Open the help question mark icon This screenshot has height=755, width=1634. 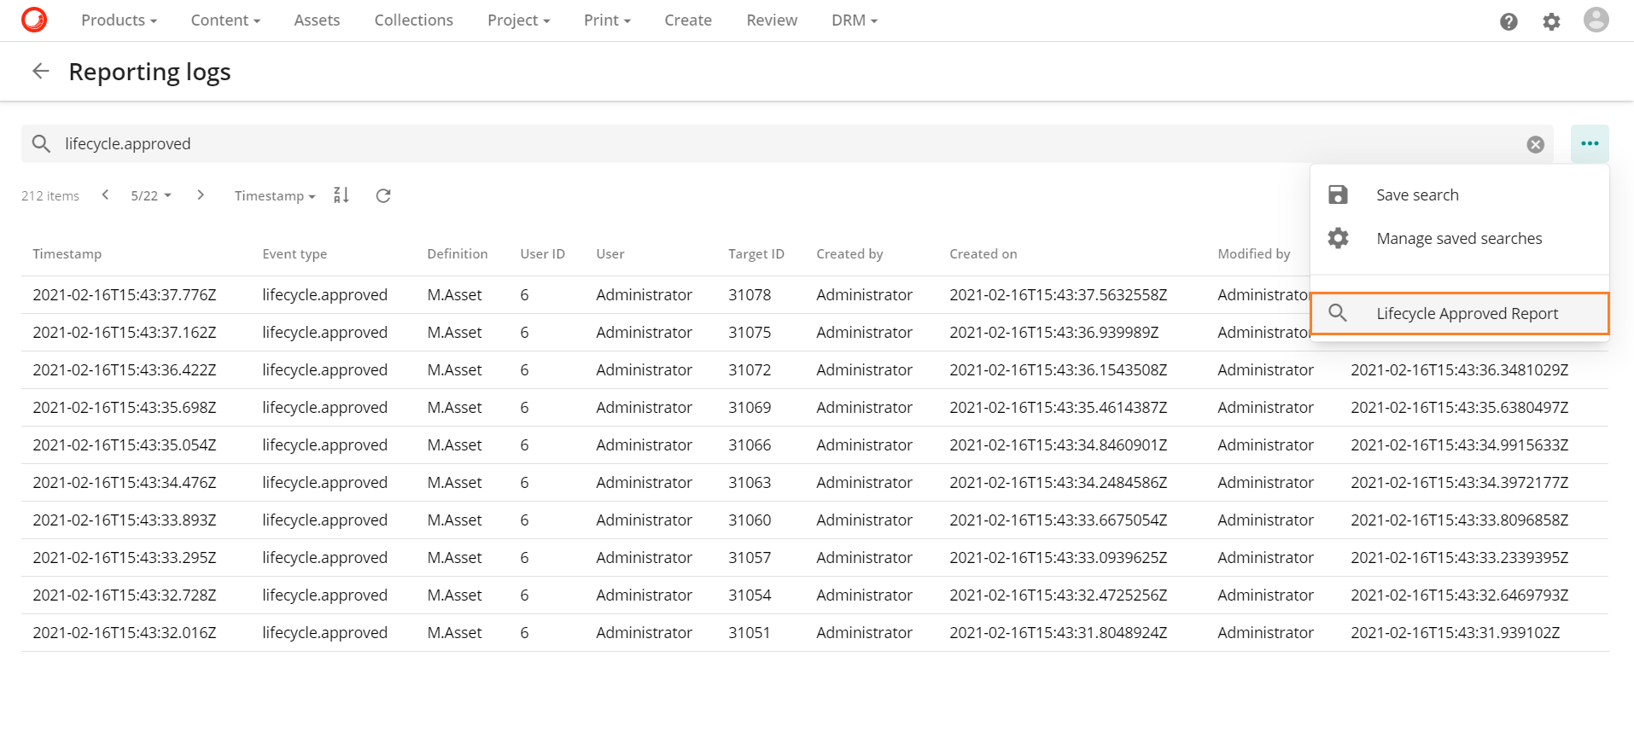tap(1509, 21)
